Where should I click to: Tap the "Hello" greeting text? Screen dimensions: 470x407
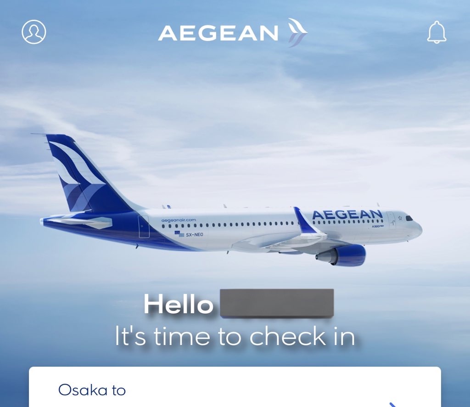tap(179, 304)
